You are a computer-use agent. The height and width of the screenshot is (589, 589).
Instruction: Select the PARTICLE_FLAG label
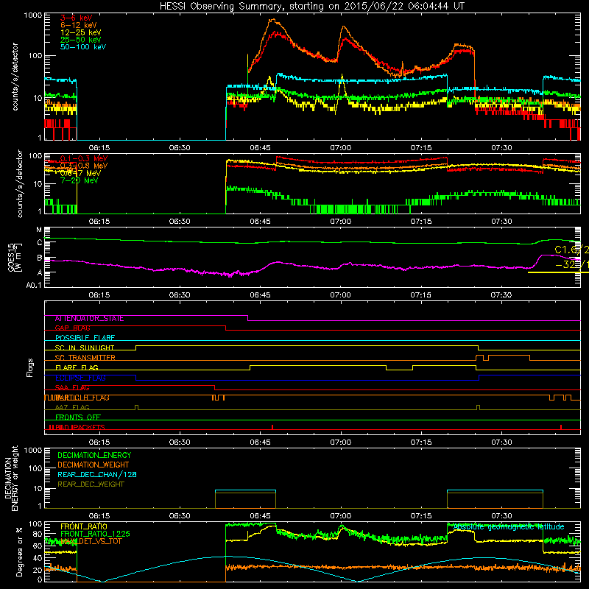(82, 397)
